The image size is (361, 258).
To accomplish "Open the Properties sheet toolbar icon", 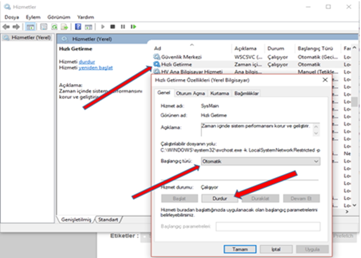I will 43,27.
